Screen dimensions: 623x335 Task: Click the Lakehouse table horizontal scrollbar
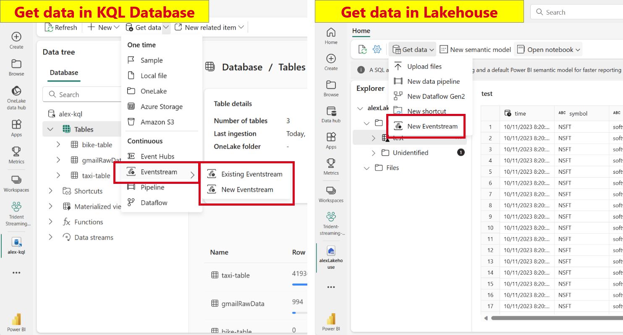click(557, 318)
